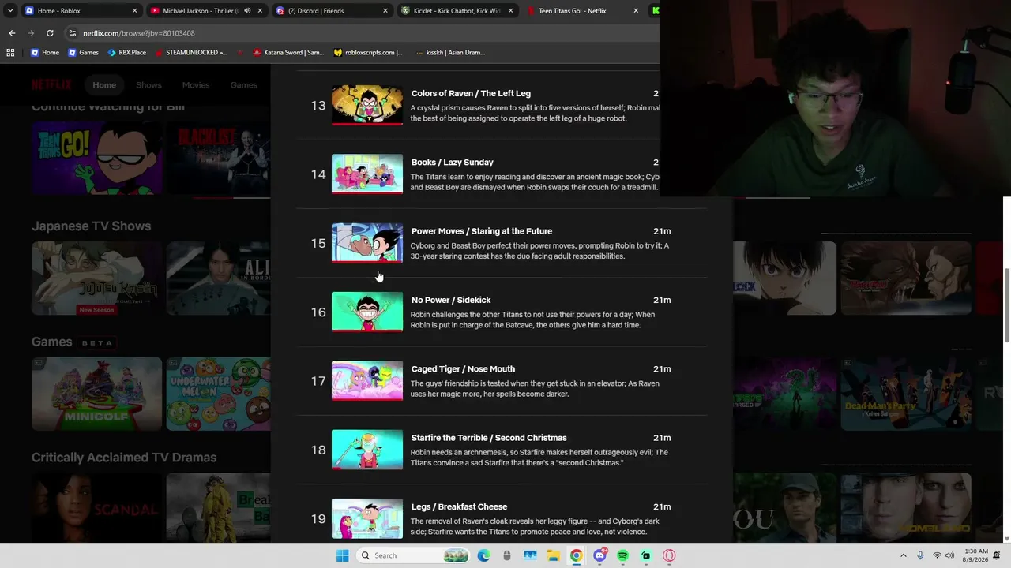Image resolution: width=1011 pixels, height=568 pixels.
Task: Show hidden system tray icons
Action: coord(904,555)
